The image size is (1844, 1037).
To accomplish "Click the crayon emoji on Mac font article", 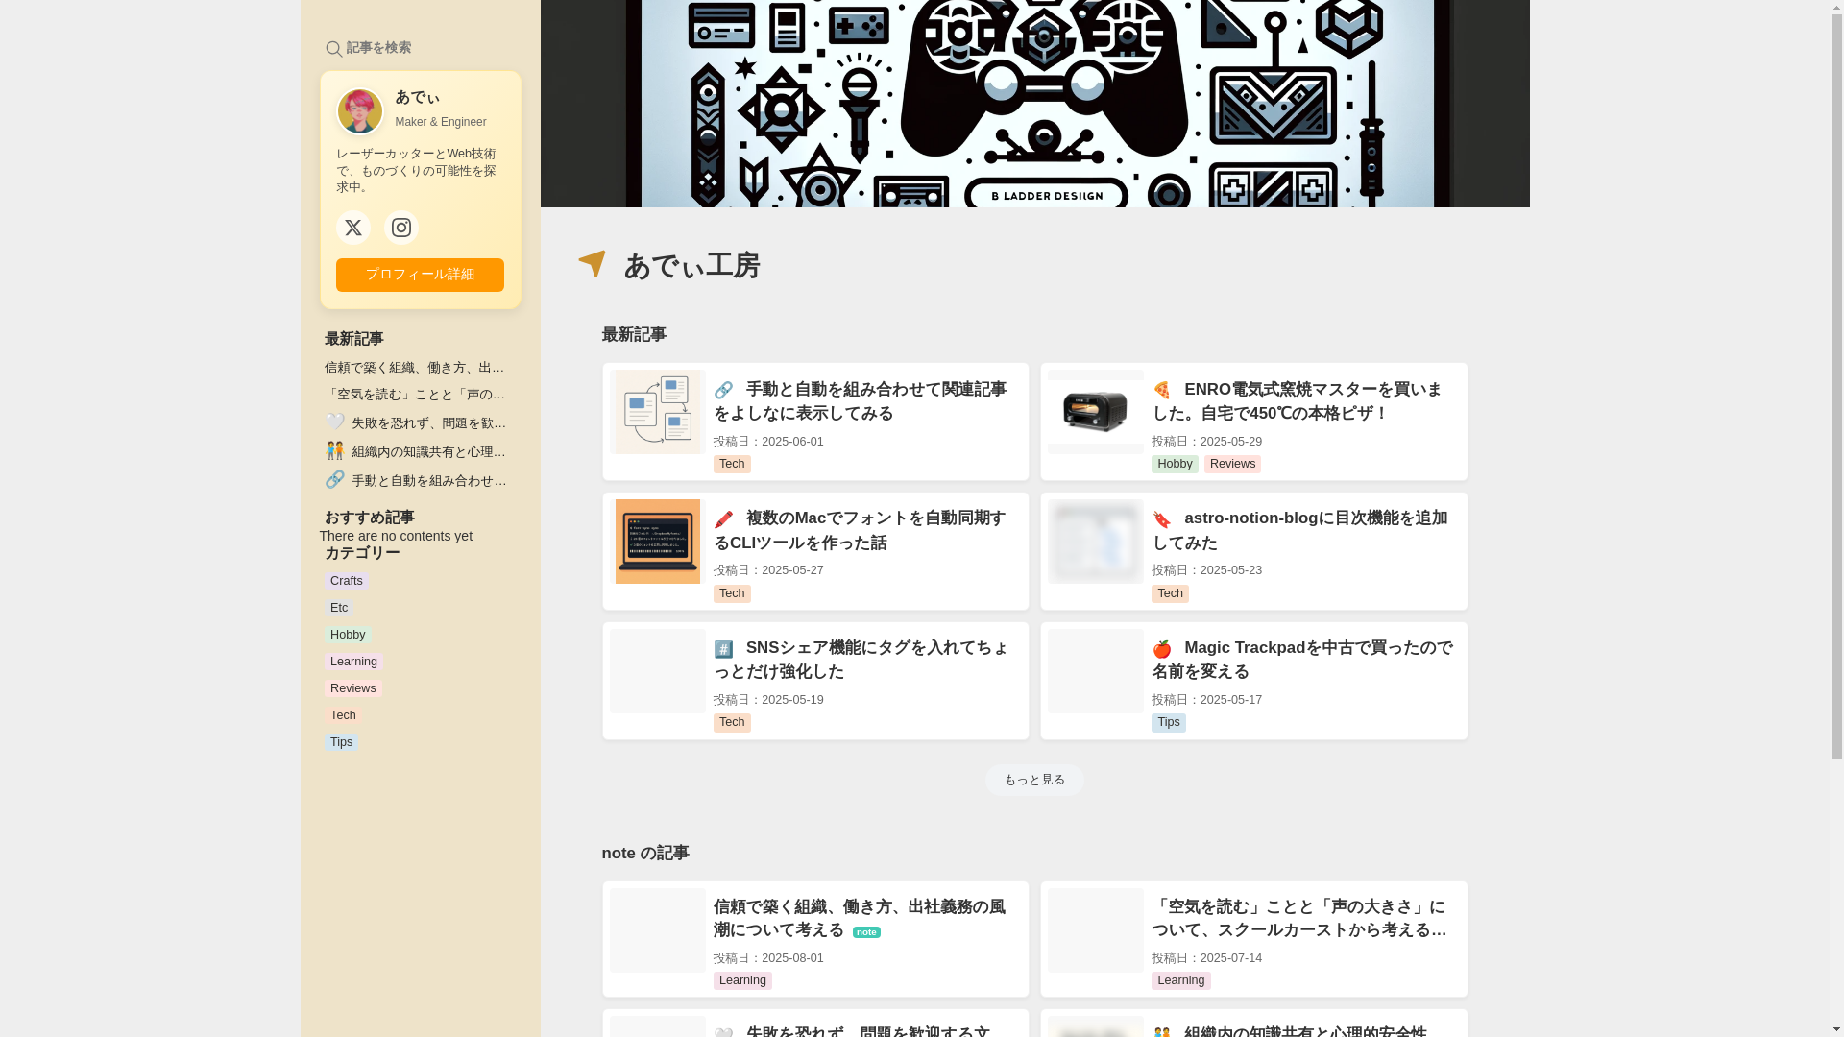I will click(724, 519).
